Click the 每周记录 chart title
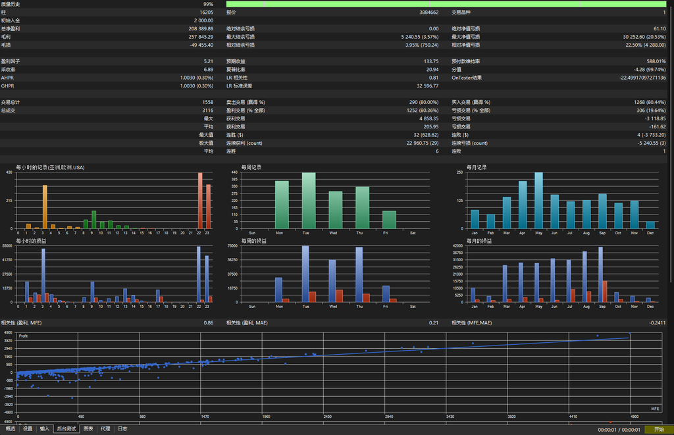This screenshot has height=435, width=674. (x=251, y=168)
